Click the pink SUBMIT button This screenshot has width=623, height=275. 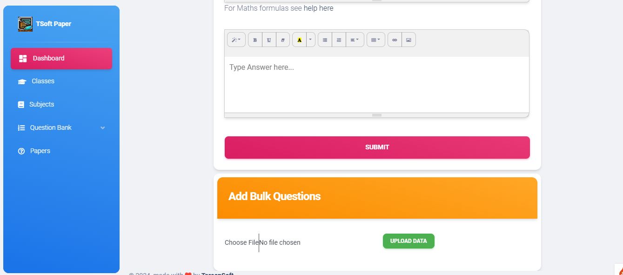point(377,148)
